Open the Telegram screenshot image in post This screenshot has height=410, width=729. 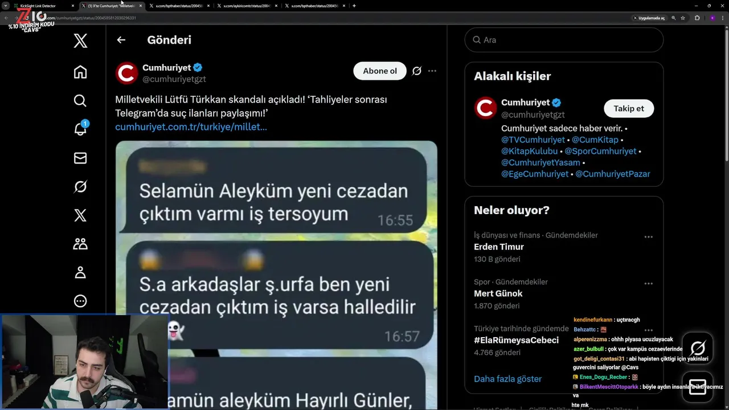(x=276, y=275)
